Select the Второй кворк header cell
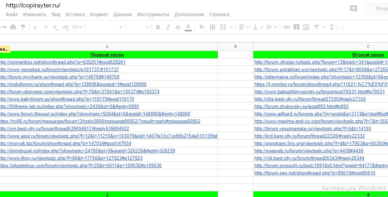The image size is (388, 197). tap(321, 55)
